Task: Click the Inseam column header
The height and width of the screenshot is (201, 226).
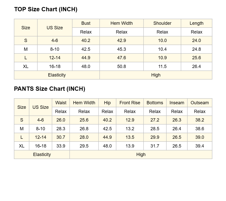Action: [x=177, y=103]
